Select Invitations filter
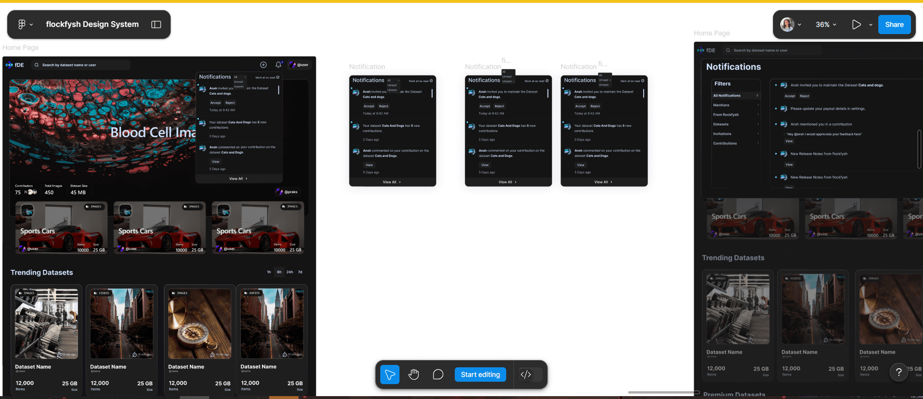Screen dimensions: 923x399 click(736, 134)
